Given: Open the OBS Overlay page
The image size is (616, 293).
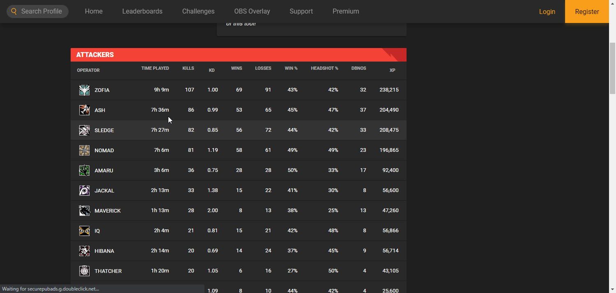Looking at the screenshot, I should tap(252, 11).
